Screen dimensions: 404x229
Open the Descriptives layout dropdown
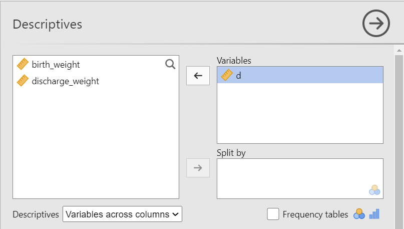coord(122,214)
